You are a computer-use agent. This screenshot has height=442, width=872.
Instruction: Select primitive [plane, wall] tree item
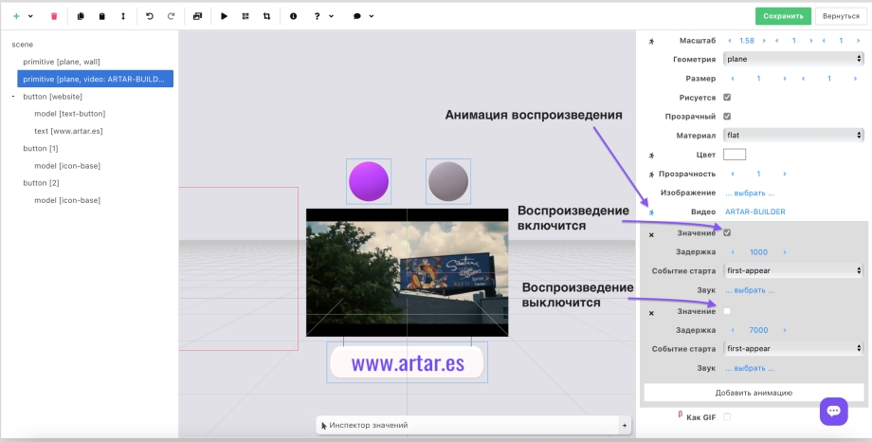point(61,62)
